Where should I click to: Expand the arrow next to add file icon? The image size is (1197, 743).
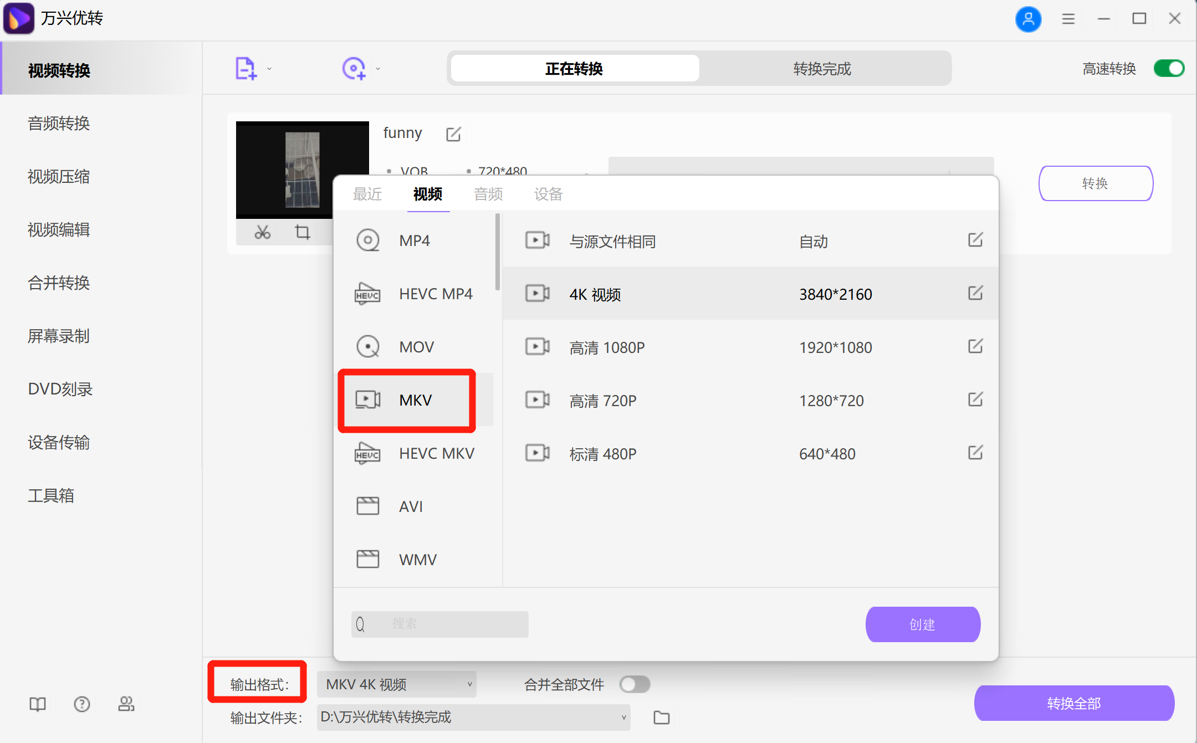click(269, 68)
